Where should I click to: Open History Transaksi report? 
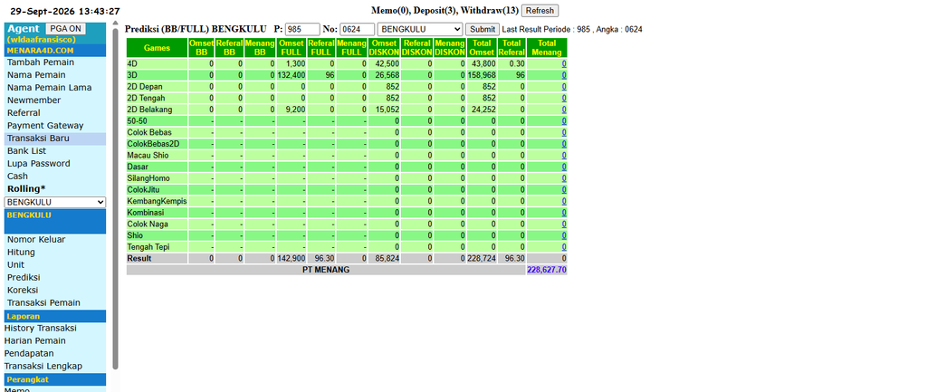click(x=40, y=328)
